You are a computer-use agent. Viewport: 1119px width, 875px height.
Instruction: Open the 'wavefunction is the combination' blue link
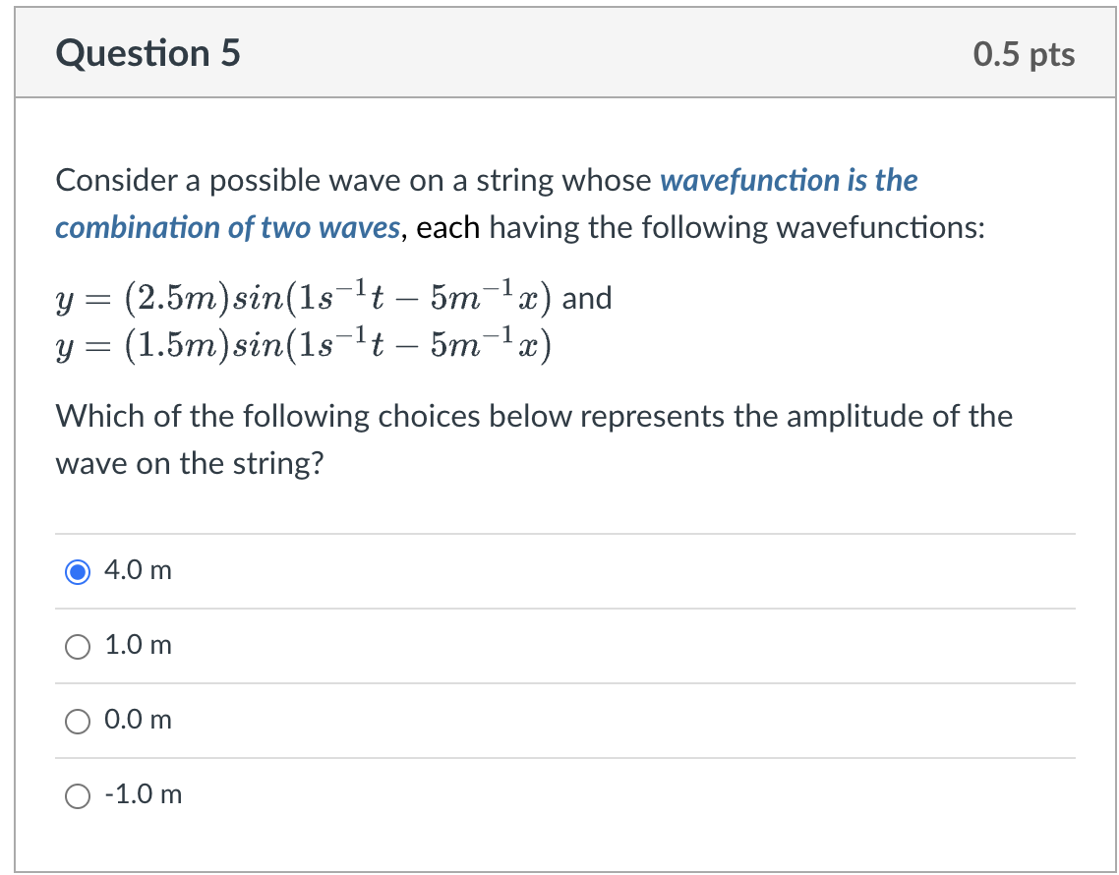pos(787,180)
